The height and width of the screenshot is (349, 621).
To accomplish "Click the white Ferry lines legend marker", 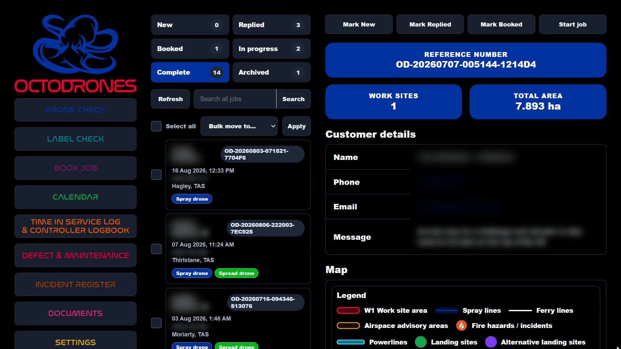I will [520, 311].
